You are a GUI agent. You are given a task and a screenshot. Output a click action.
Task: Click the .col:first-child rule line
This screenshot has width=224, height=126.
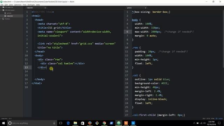(159, 115)
